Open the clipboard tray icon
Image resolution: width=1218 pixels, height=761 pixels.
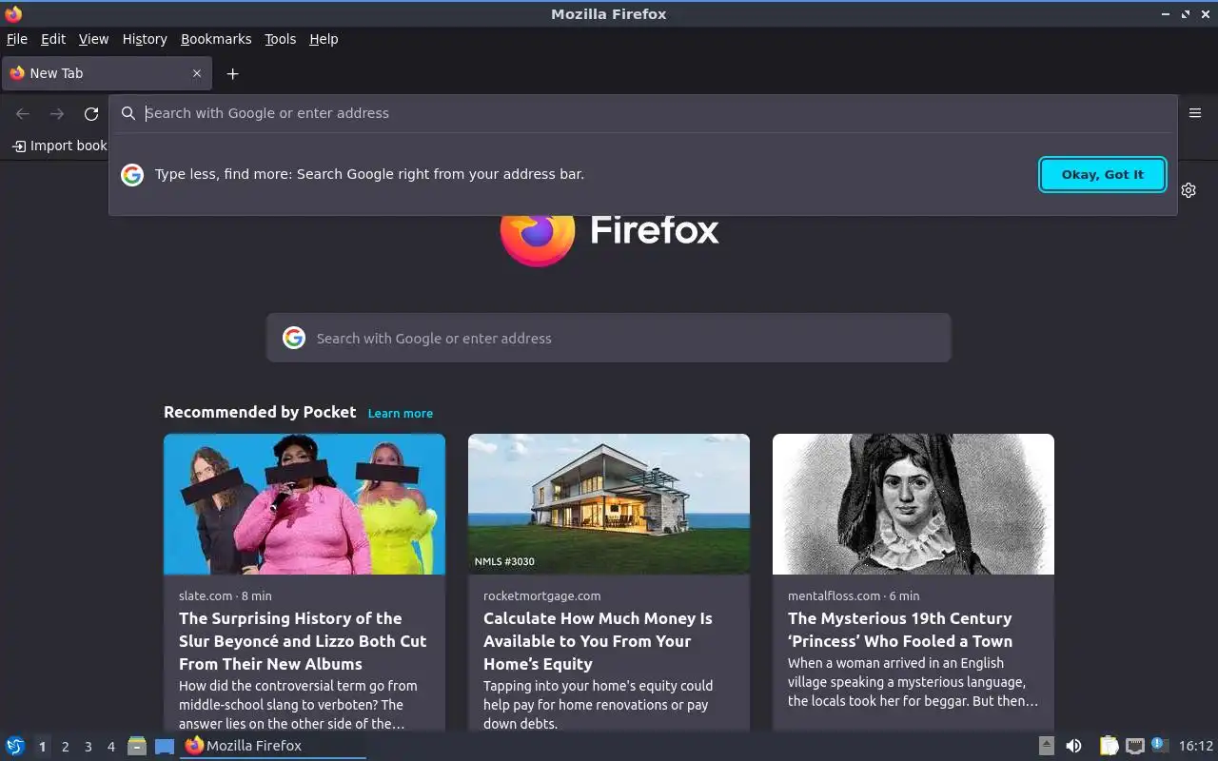pyautogui.click(x=1109, y=746)
